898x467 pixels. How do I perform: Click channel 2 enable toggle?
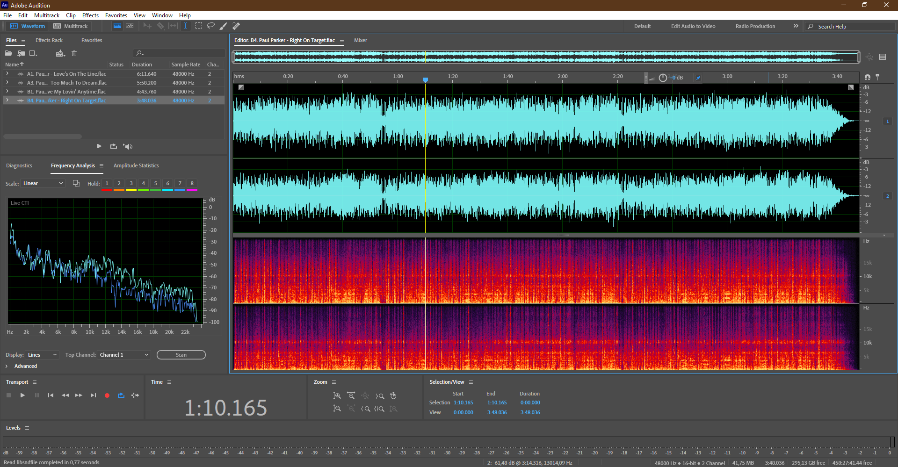pos(887,196)
